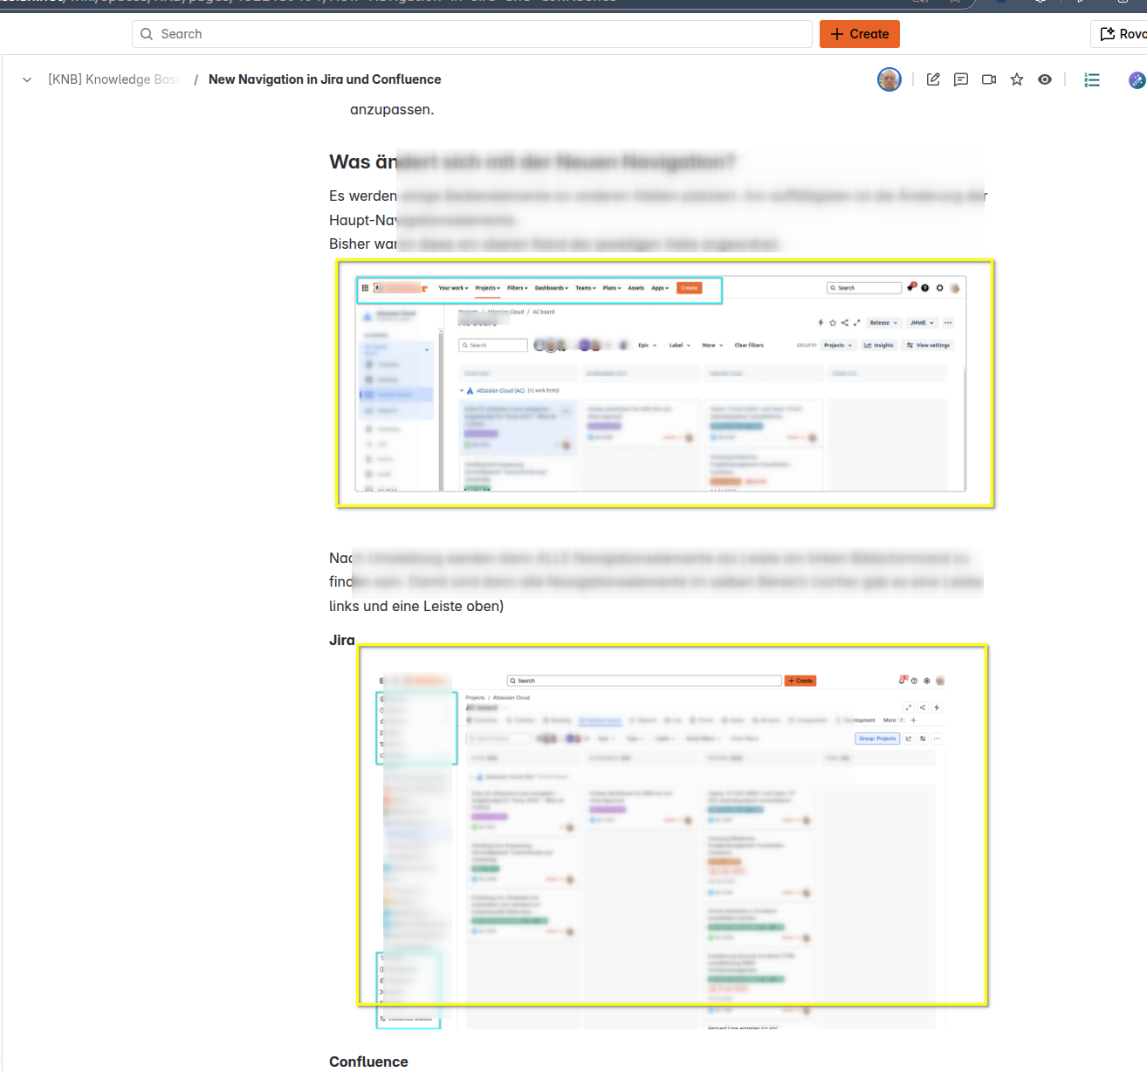Open the new sidebar Jira board screenshot
The width and height of the screenshot is (1147, 1072).
(x=673, y=826)
